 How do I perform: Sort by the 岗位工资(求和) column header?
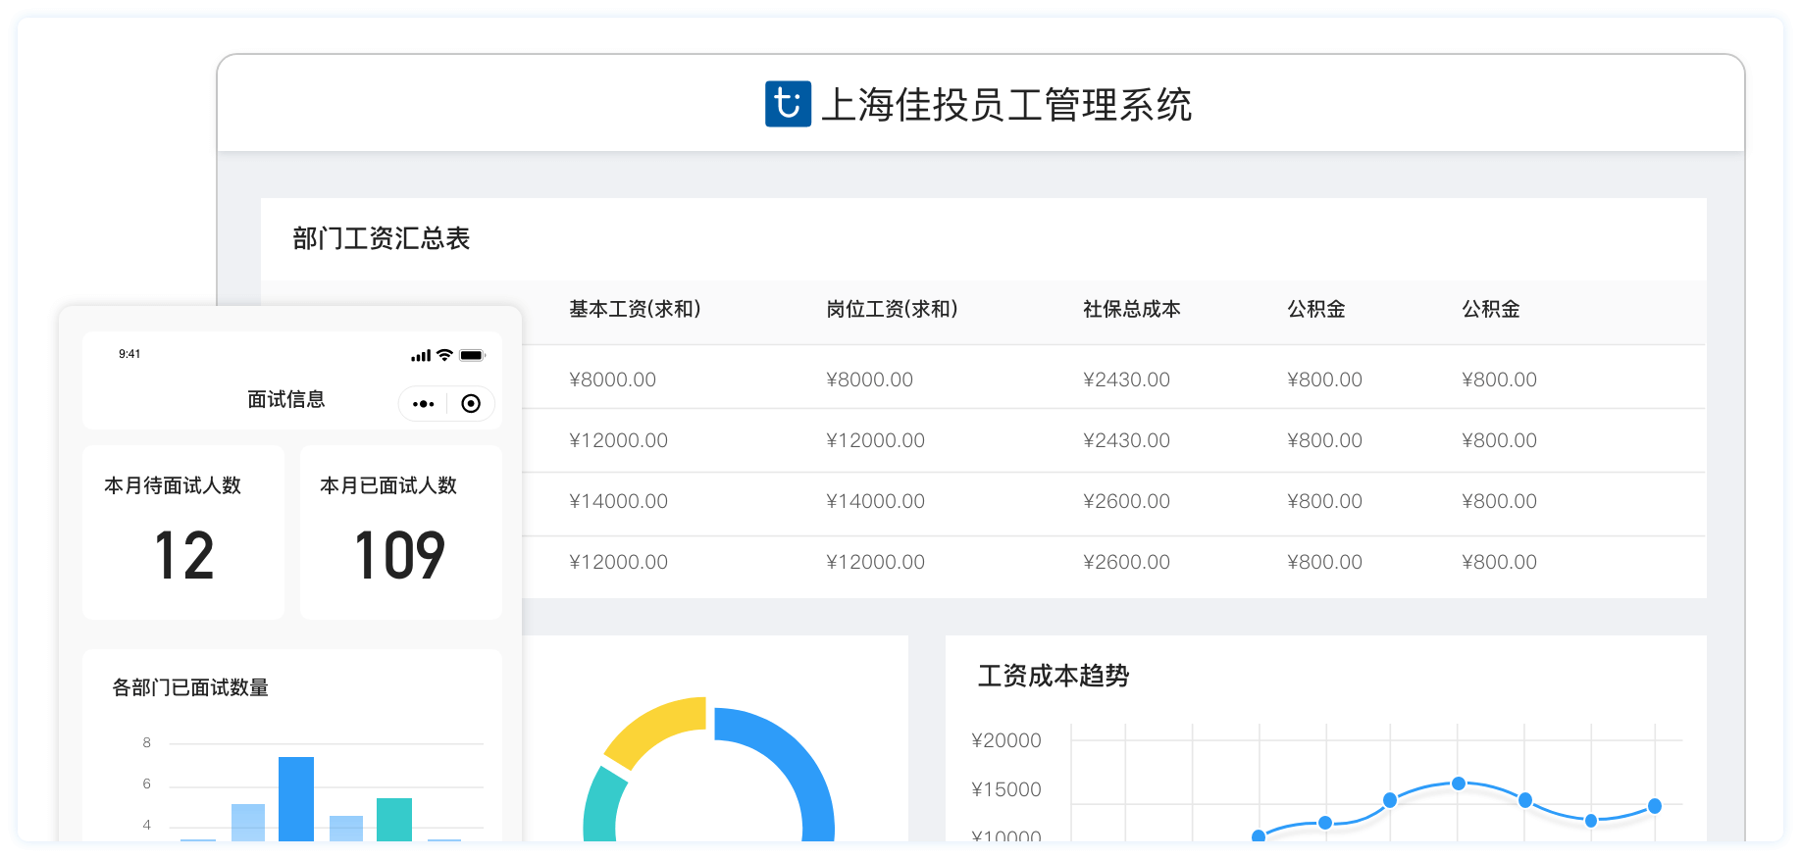(892, 309)
